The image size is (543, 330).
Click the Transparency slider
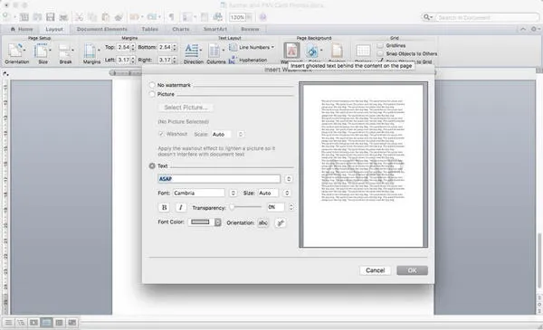[246, 207]
